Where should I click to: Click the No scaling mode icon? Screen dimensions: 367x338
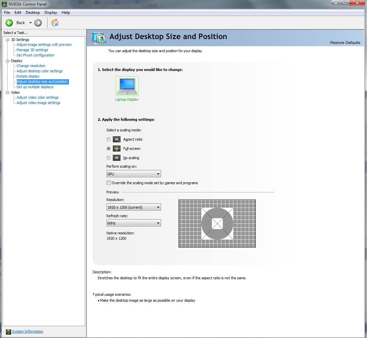117,158
